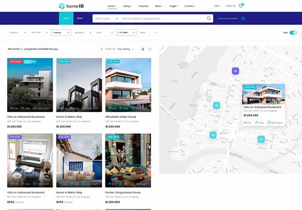Click the purple property marker on map
This screenshot has height=210, width=302.
[236, 71]
